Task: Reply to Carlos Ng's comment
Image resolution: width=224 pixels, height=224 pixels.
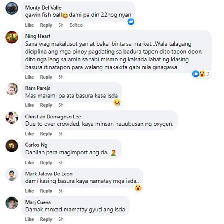Action: tap(46, 163)
